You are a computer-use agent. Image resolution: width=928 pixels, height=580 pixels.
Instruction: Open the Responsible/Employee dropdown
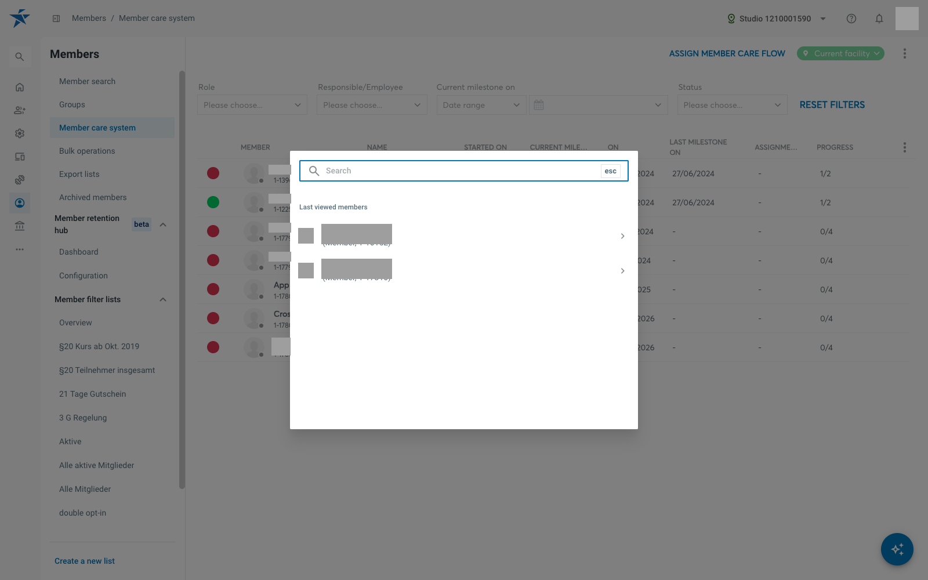click(372, 105)
